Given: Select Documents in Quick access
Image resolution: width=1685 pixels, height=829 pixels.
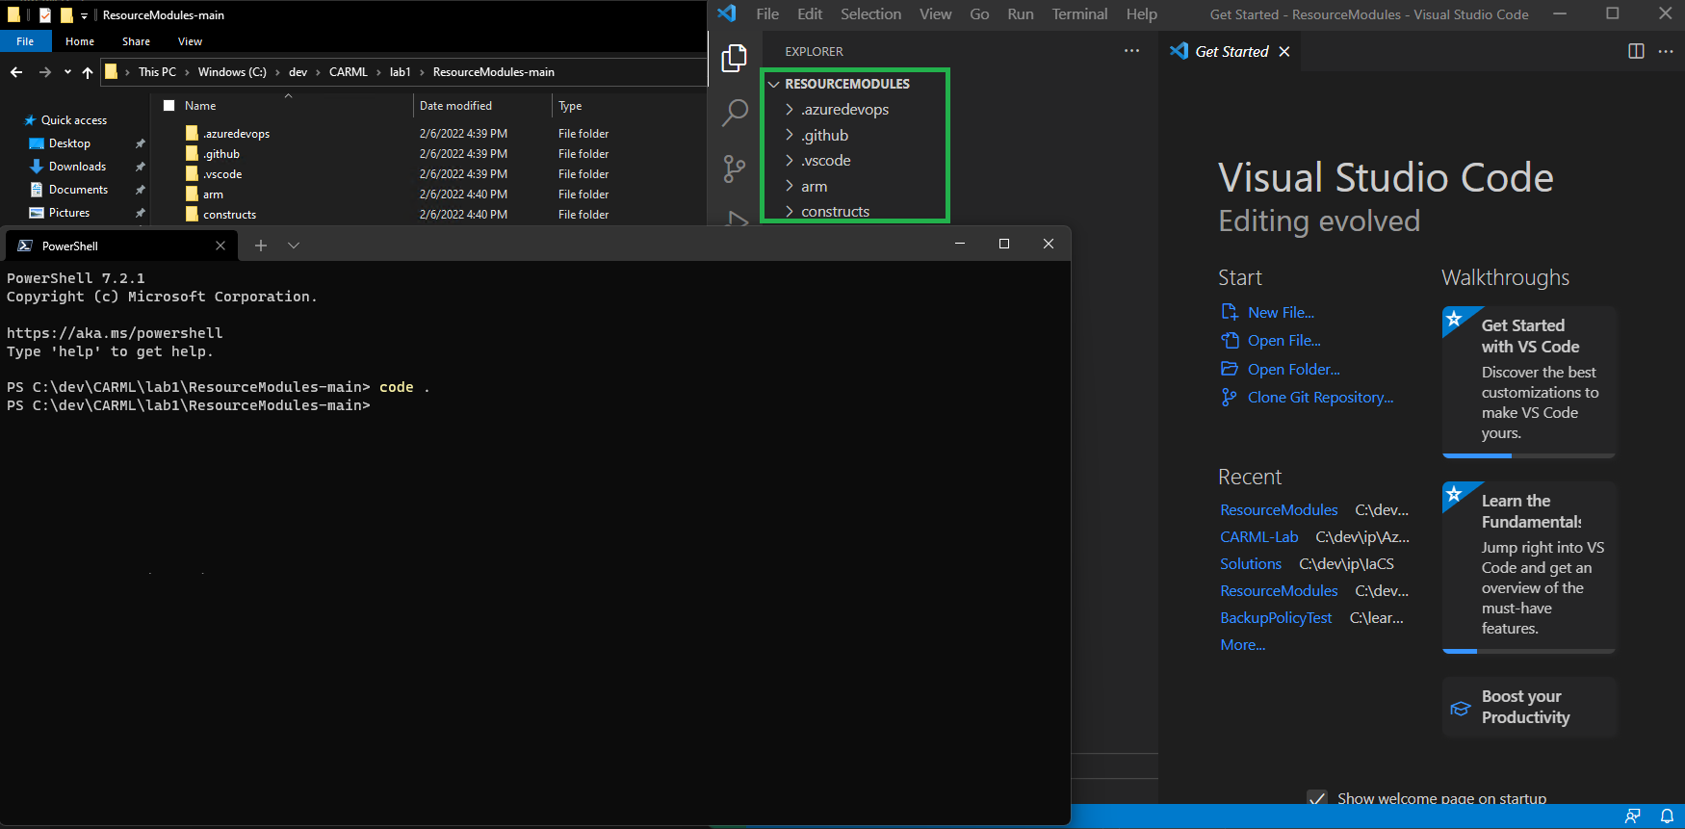Looking at the screenshot, I should (78, 190).
